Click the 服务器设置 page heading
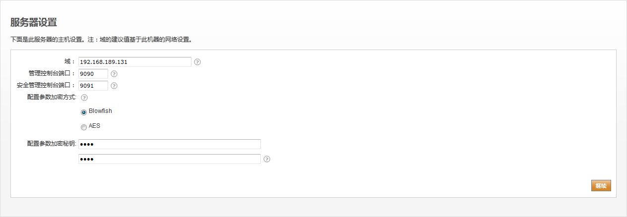Viewport: 627px width, 217px height. coord(33,22)
